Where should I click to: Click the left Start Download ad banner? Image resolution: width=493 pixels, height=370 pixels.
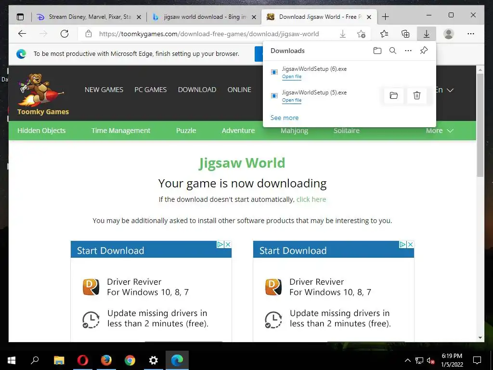[x=151, y=250]
